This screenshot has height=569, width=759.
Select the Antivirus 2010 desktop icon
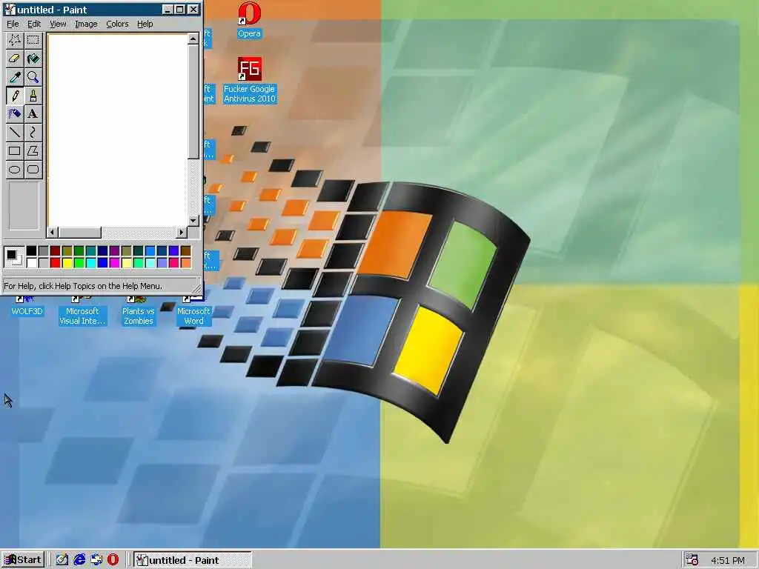coord(249,80)
